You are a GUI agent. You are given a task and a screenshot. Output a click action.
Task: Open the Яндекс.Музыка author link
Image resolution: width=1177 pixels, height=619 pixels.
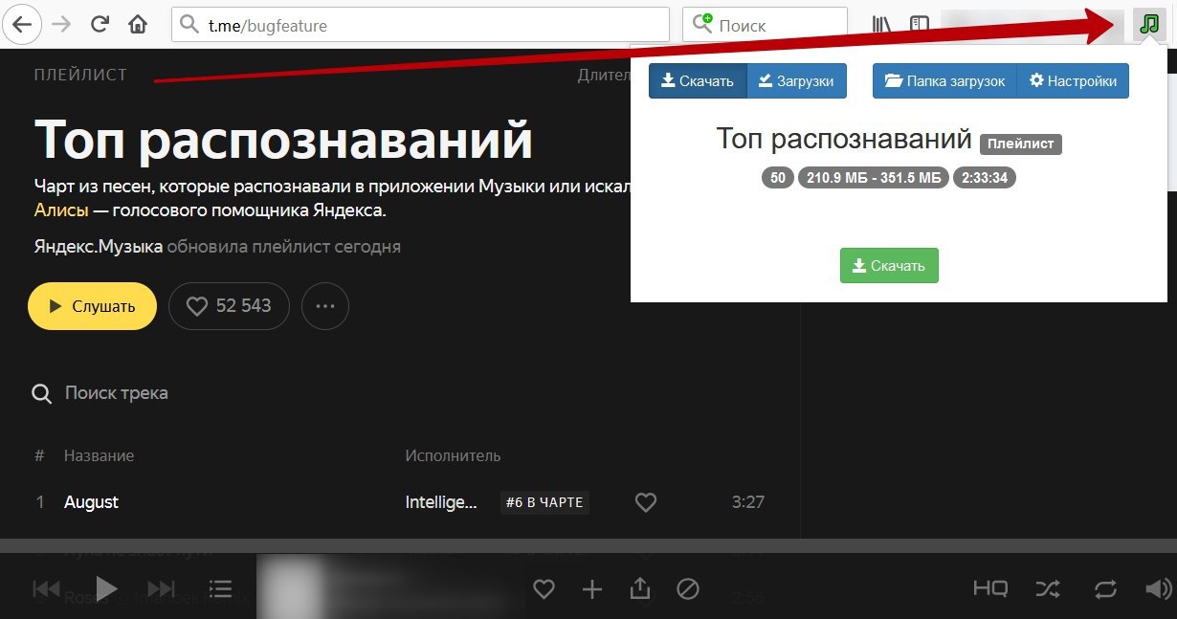98,247
